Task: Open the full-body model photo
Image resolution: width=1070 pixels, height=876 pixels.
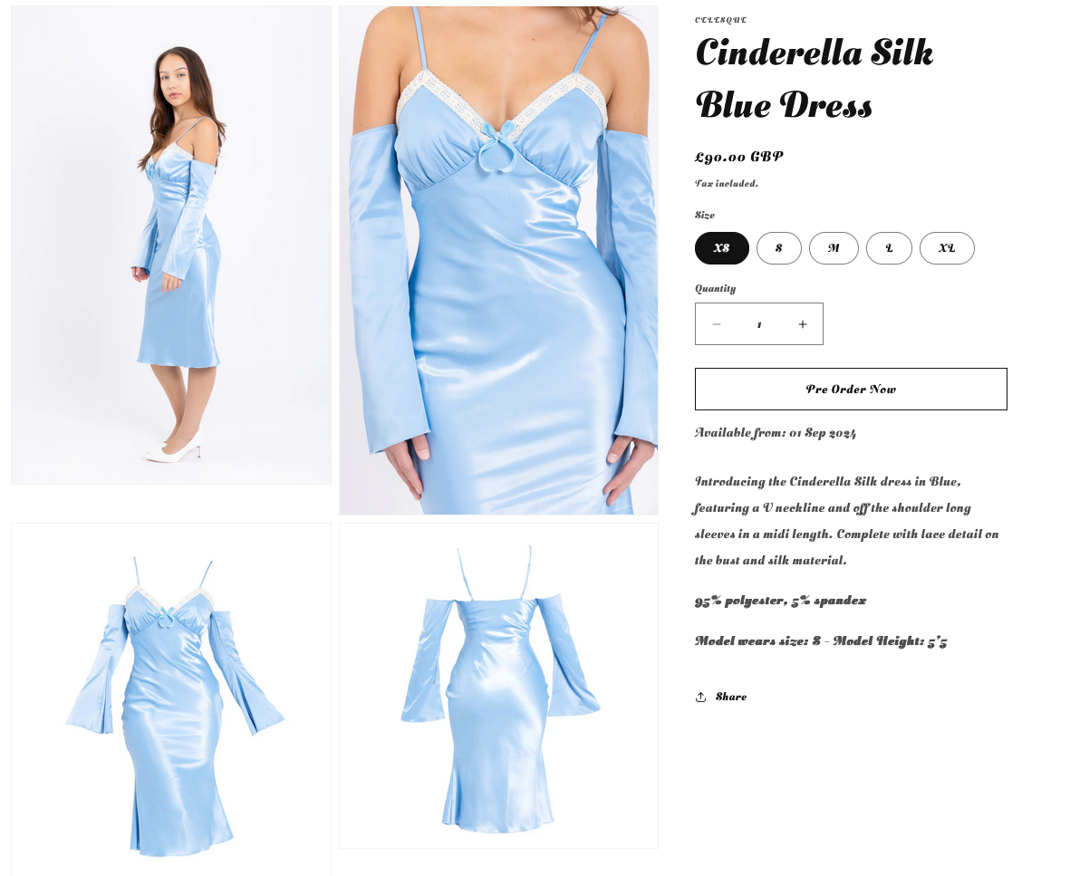Action: point(171,245)
